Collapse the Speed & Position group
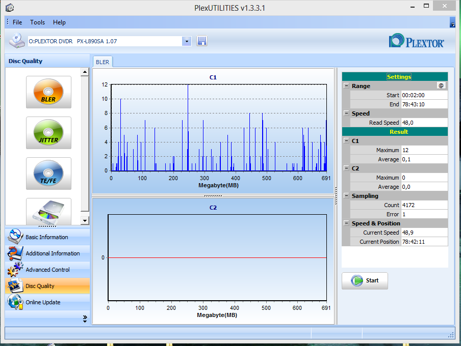 (x=346, y=223)
